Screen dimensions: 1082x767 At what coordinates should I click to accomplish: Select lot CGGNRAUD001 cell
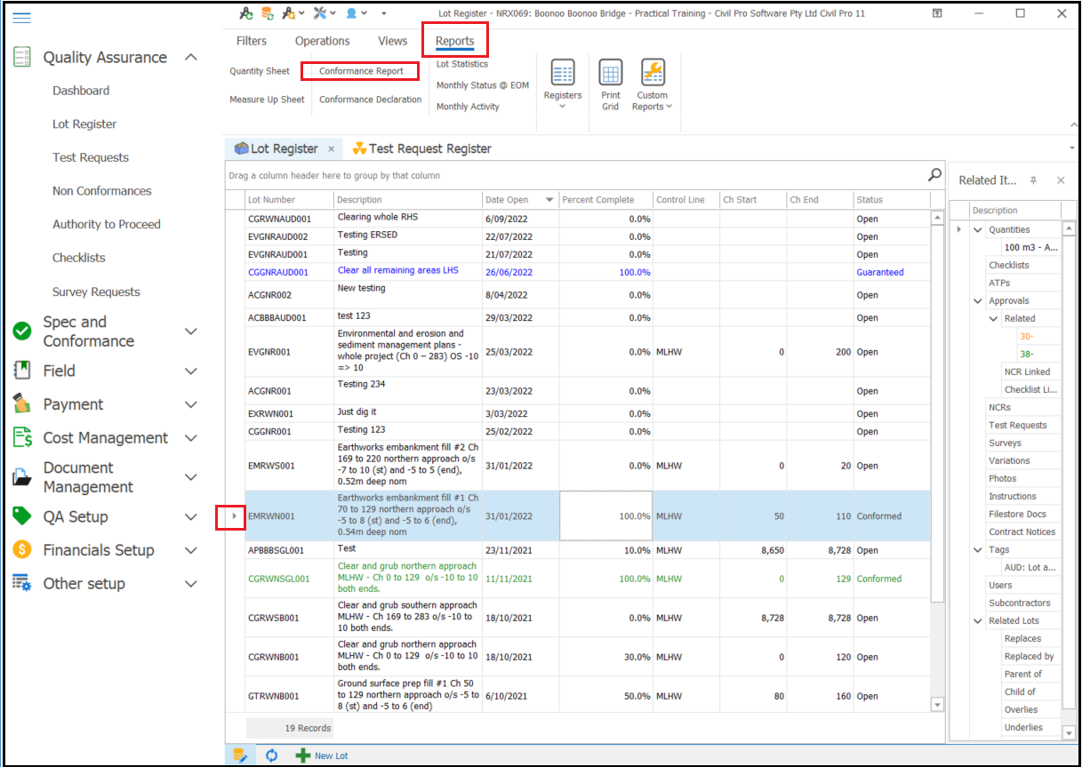pyautogui.click(x=289, y=272)
